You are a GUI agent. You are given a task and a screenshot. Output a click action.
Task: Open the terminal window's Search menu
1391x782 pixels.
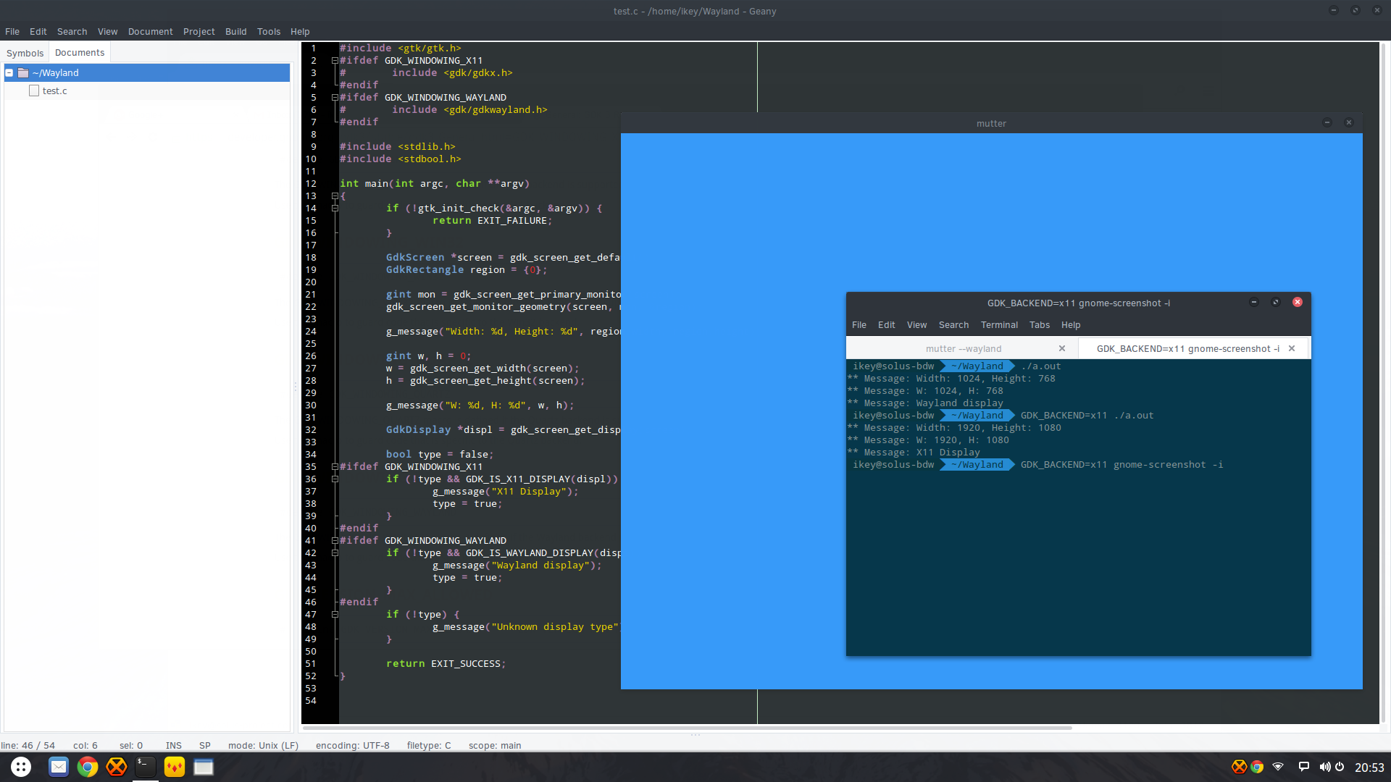[x=954, y=325]
